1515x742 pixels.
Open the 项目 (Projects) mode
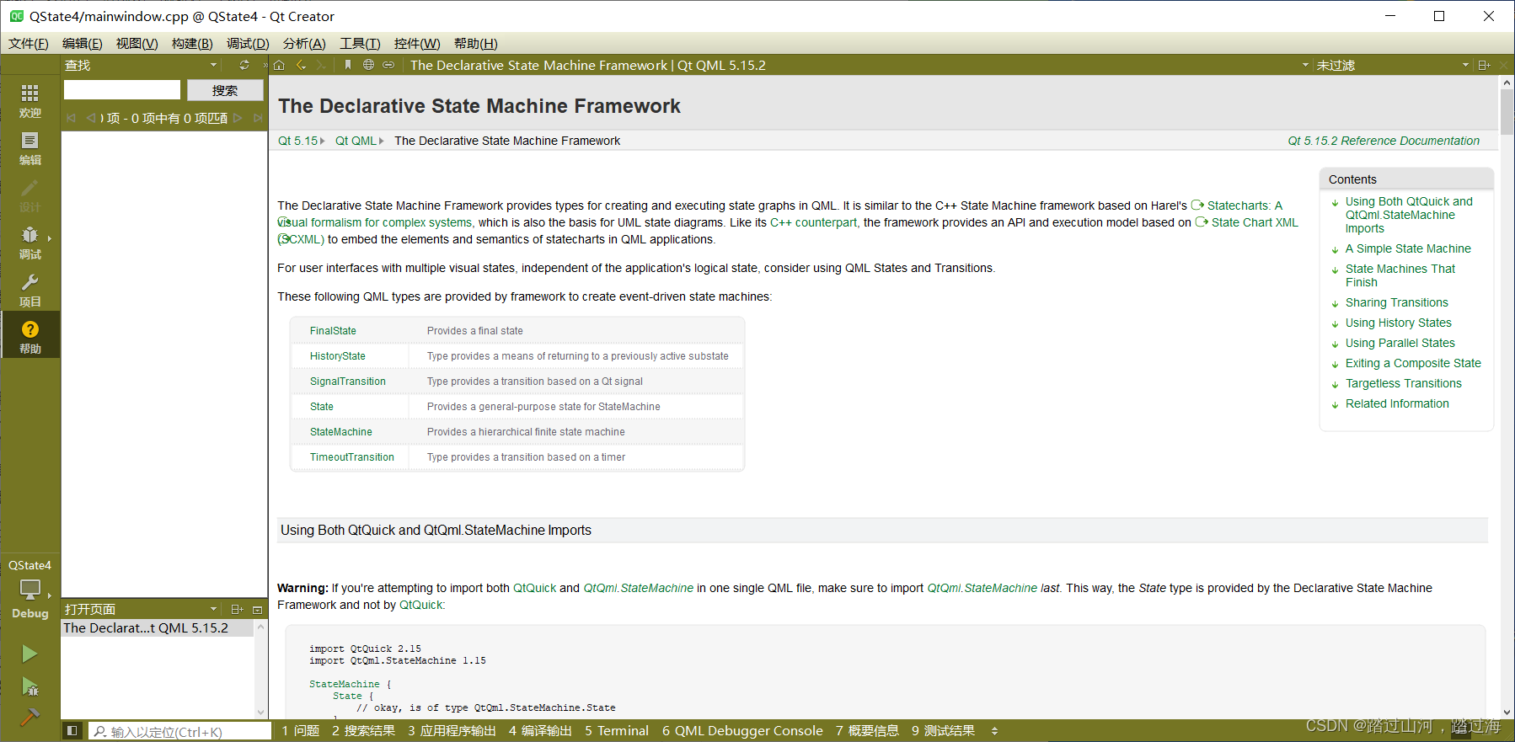click(x=29, y=290)
